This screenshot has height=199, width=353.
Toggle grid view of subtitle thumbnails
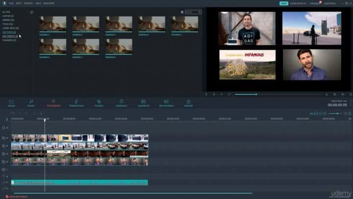182,12
